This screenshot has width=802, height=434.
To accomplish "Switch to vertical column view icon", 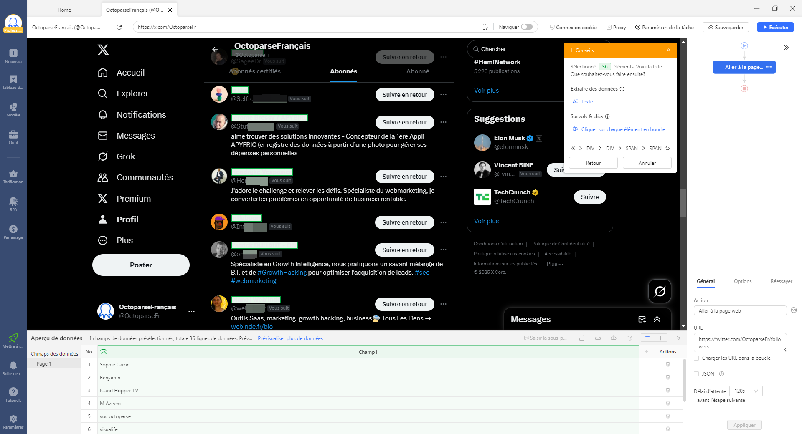I will coord(660,338).
